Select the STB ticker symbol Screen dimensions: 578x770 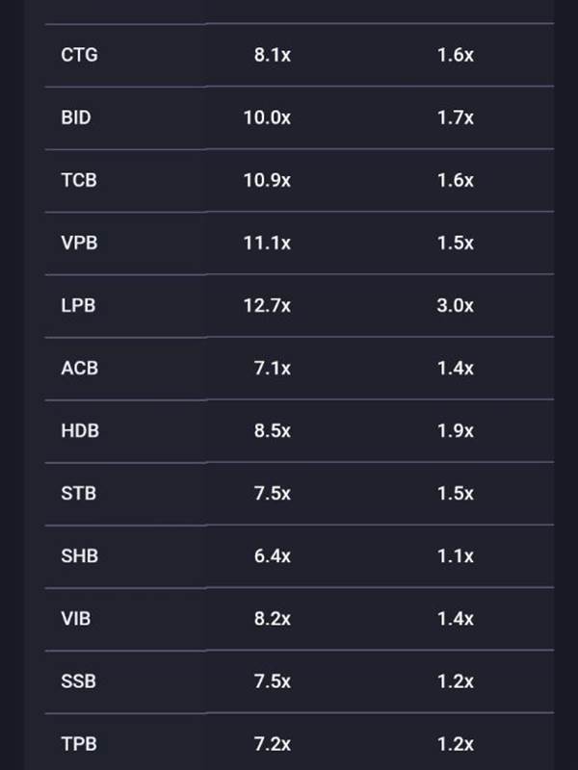click(x=78, y=493)
